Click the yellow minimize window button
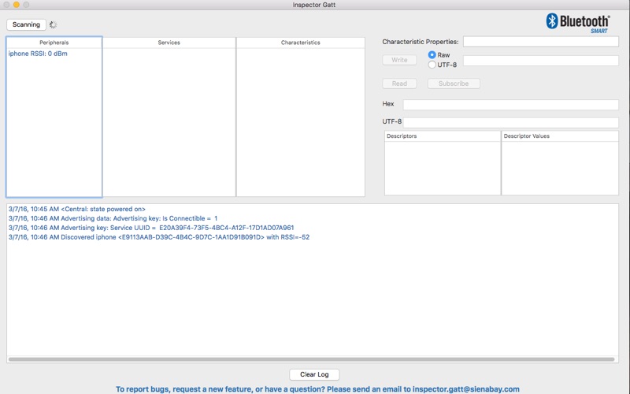This screenshot has height=394, width=630. (x=16, y=5)
